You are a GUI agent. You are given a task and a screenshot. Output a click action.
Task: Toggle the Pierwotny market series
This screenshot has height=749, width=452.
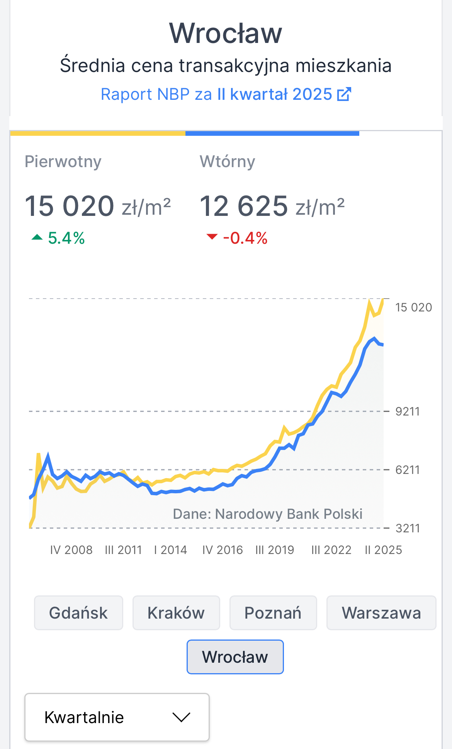[x=63, y=162]
